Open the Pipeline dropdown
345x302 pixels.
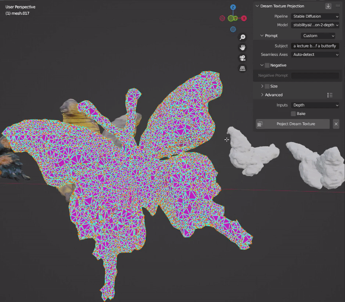point(316,16)
